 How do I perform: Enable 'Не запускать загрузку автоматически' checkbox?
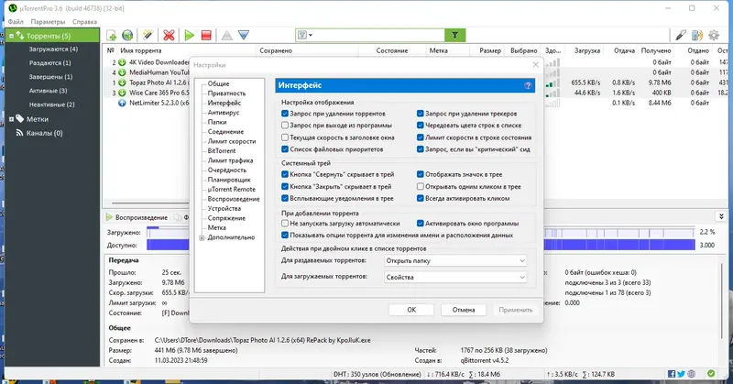coord(285,224)
